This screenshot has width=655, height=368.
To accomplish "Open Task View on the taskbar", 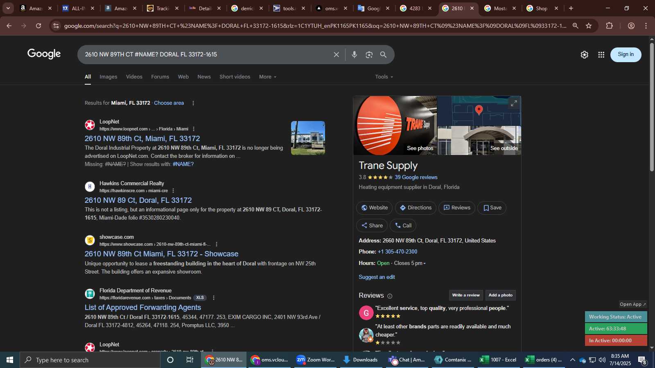I will [190, 360].
